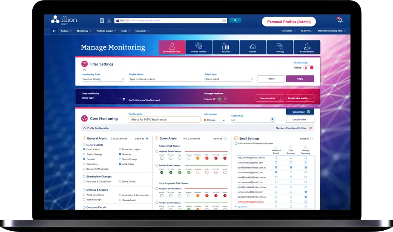Click the Unsubscribe button

(x=300, y=120)
